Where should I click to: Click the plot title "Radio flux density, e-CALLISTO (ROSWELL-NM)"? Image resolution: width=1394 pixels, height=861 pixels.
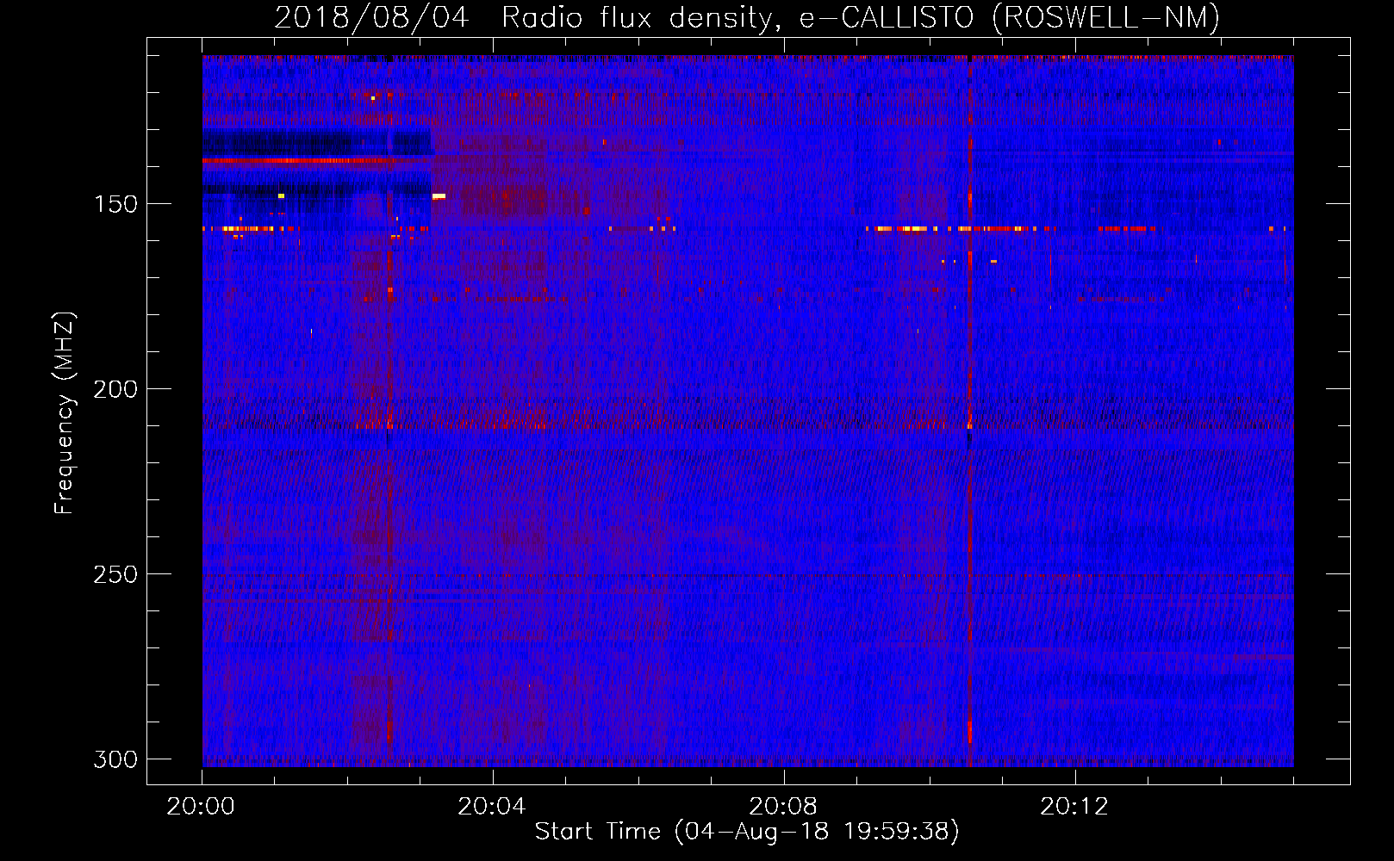[x=861, y=18]
